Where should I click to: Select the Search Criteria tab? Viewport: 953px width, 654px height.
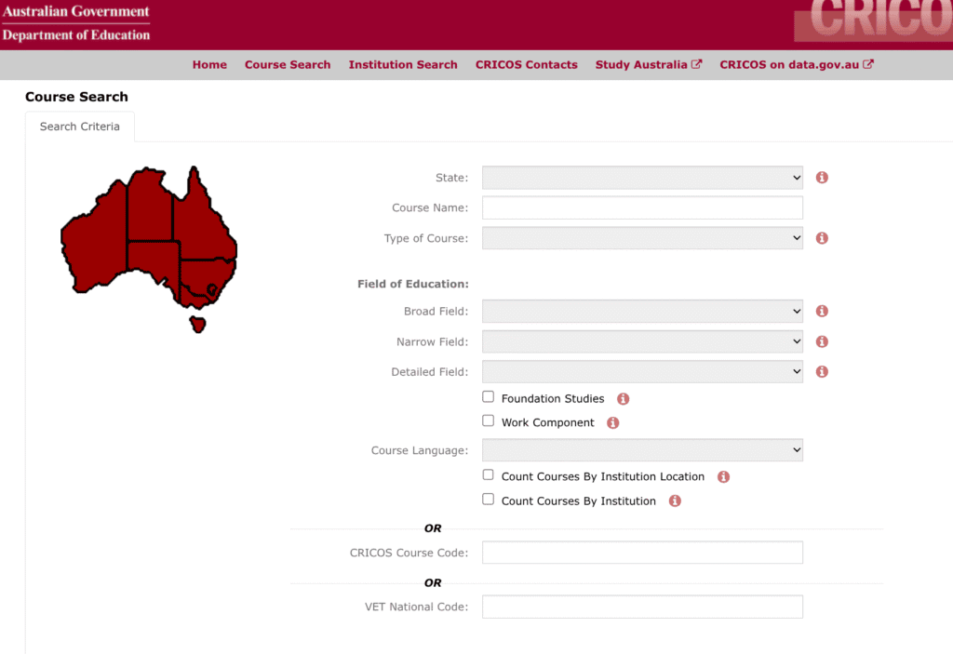tap(80, 127)
